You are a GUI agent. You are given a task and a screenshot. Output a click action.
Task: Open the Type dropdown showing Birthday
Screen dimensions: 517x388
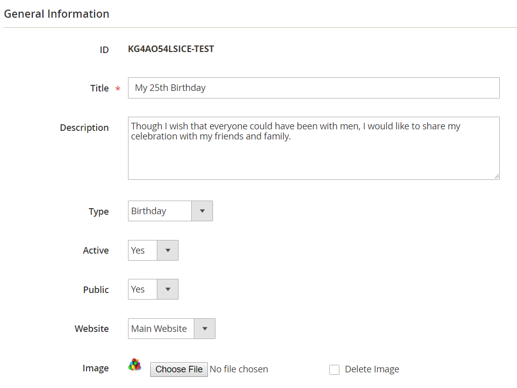click(170, 211)
